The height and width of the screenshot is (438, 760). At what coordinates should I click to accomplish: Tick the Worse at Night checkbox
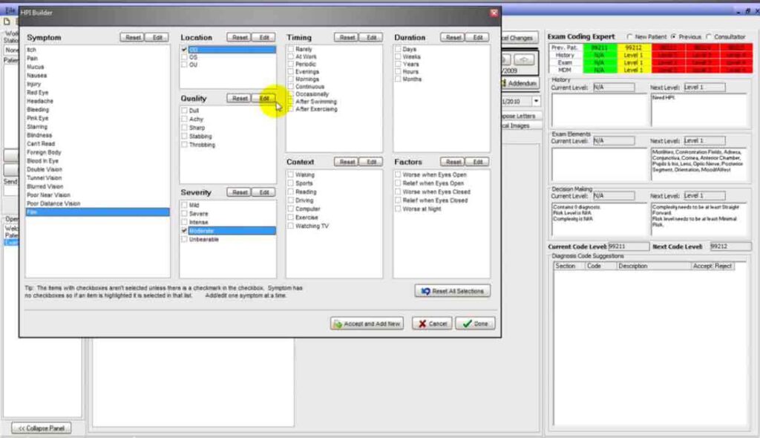click(398, 209)
